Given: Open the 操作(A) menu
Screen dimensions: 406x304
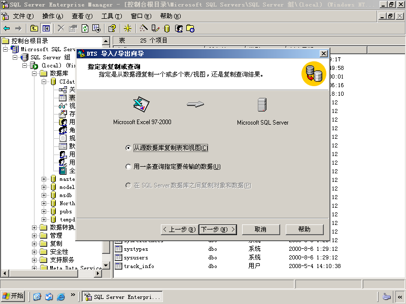Looking at the screenshot, I should pos(53,16).
